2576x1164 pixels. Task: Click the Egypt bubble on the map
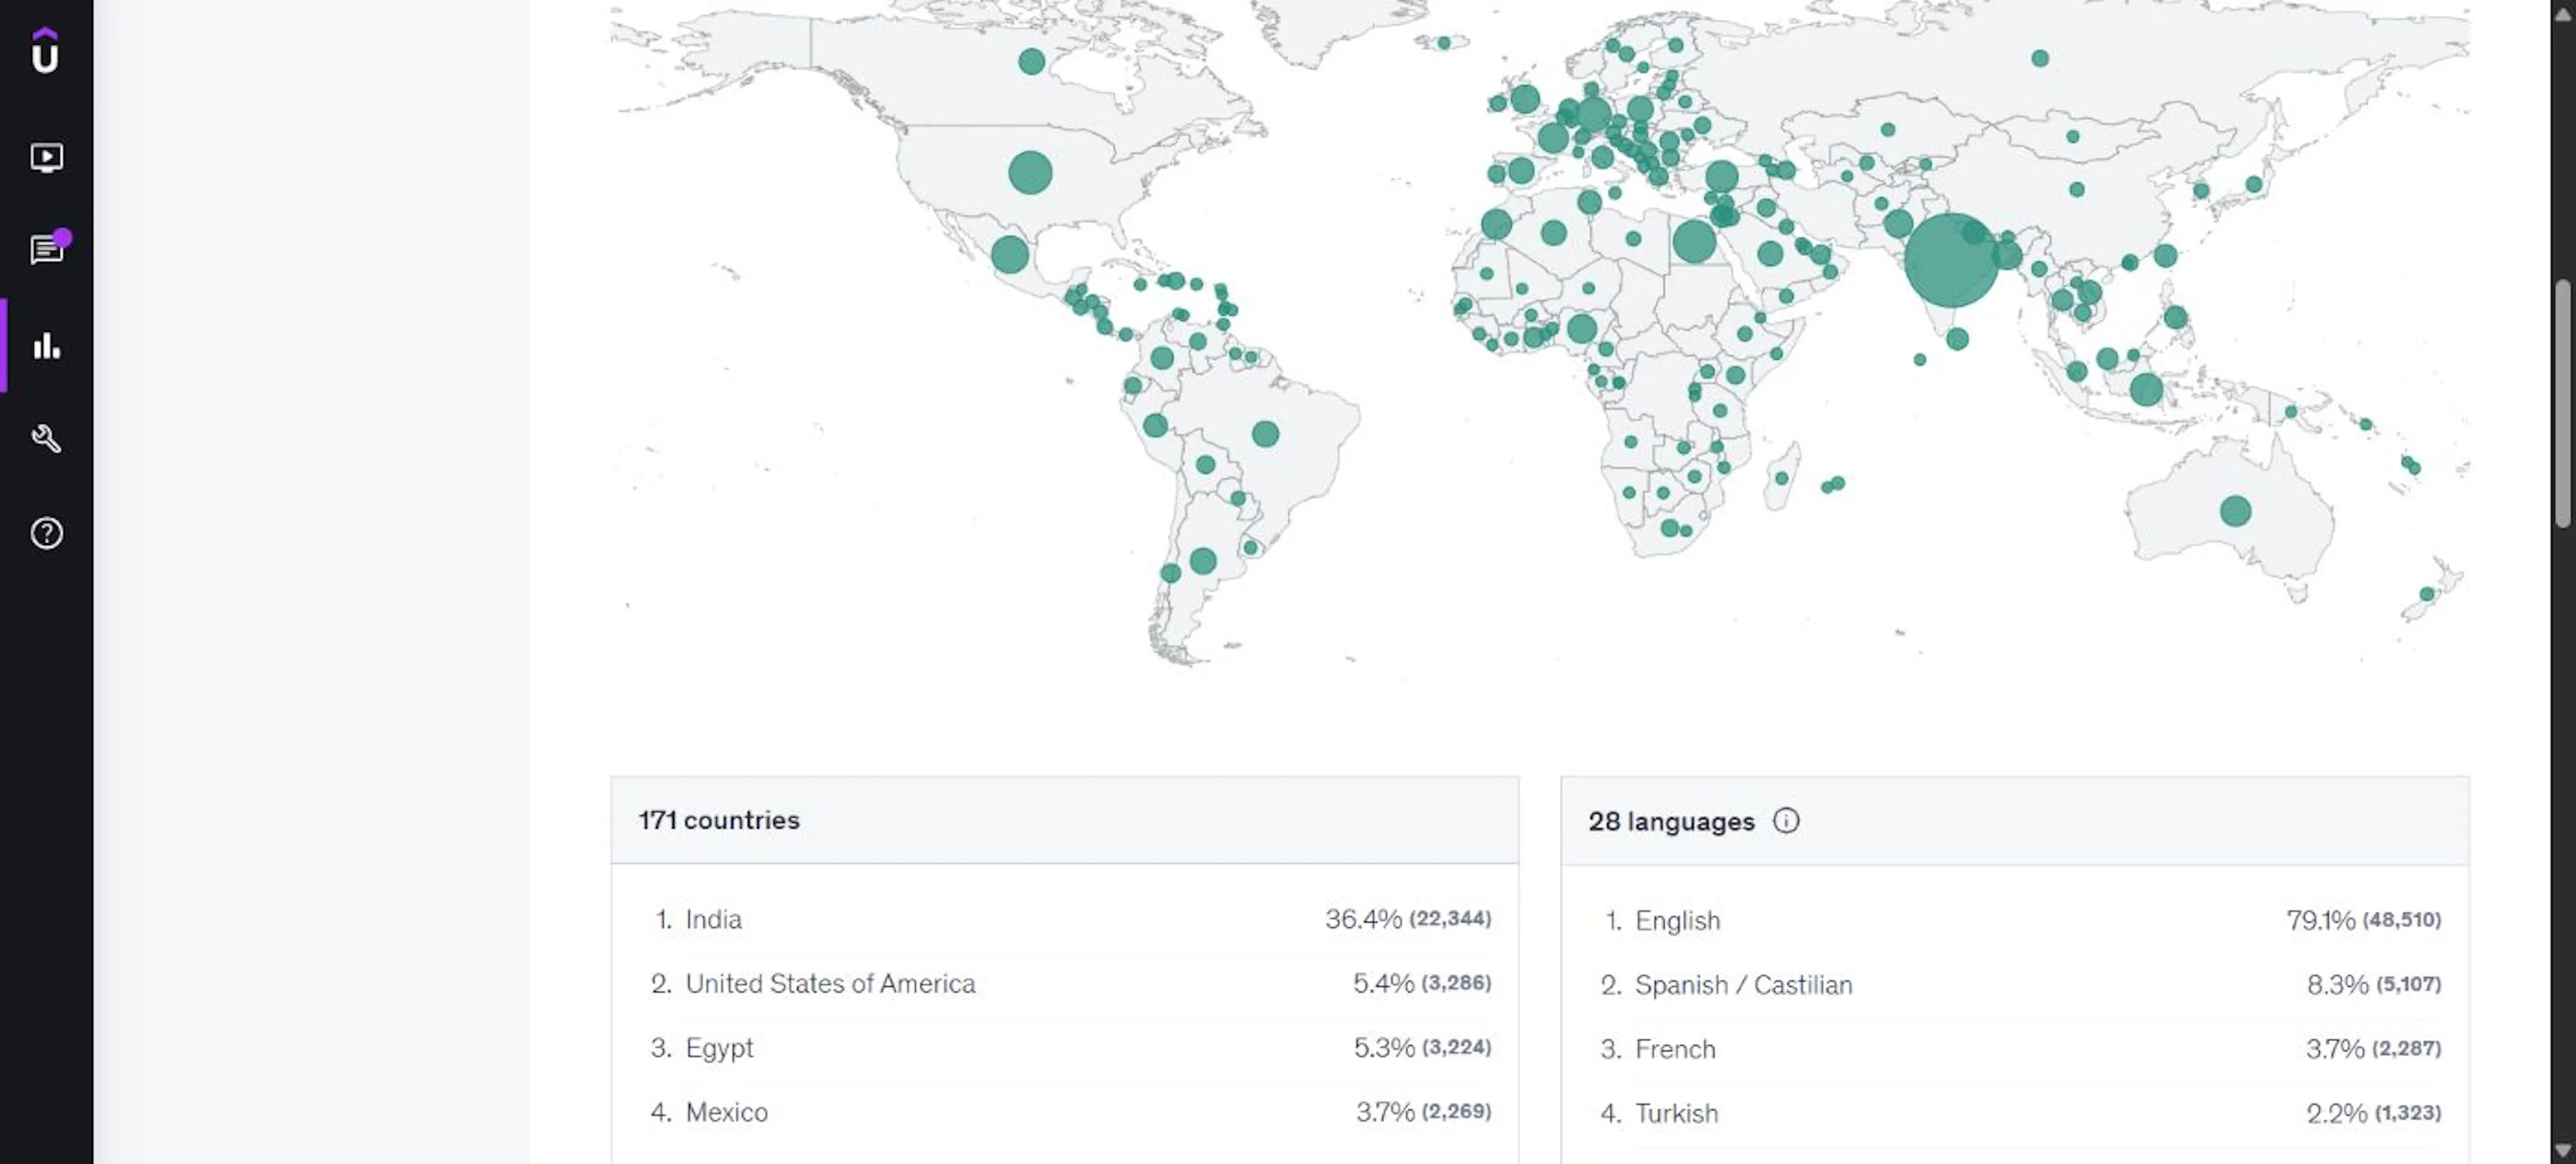click(x=1693, y=242)
